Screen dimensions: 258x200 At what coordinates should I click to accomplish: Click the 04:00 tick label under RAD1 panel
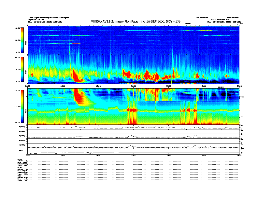63,86
